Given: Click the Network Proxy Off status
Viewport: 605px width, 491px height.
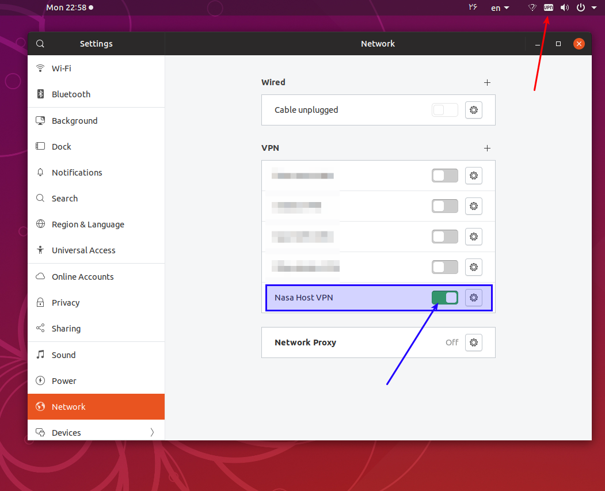Looking at the screenshot, I should tap(452, 342).
